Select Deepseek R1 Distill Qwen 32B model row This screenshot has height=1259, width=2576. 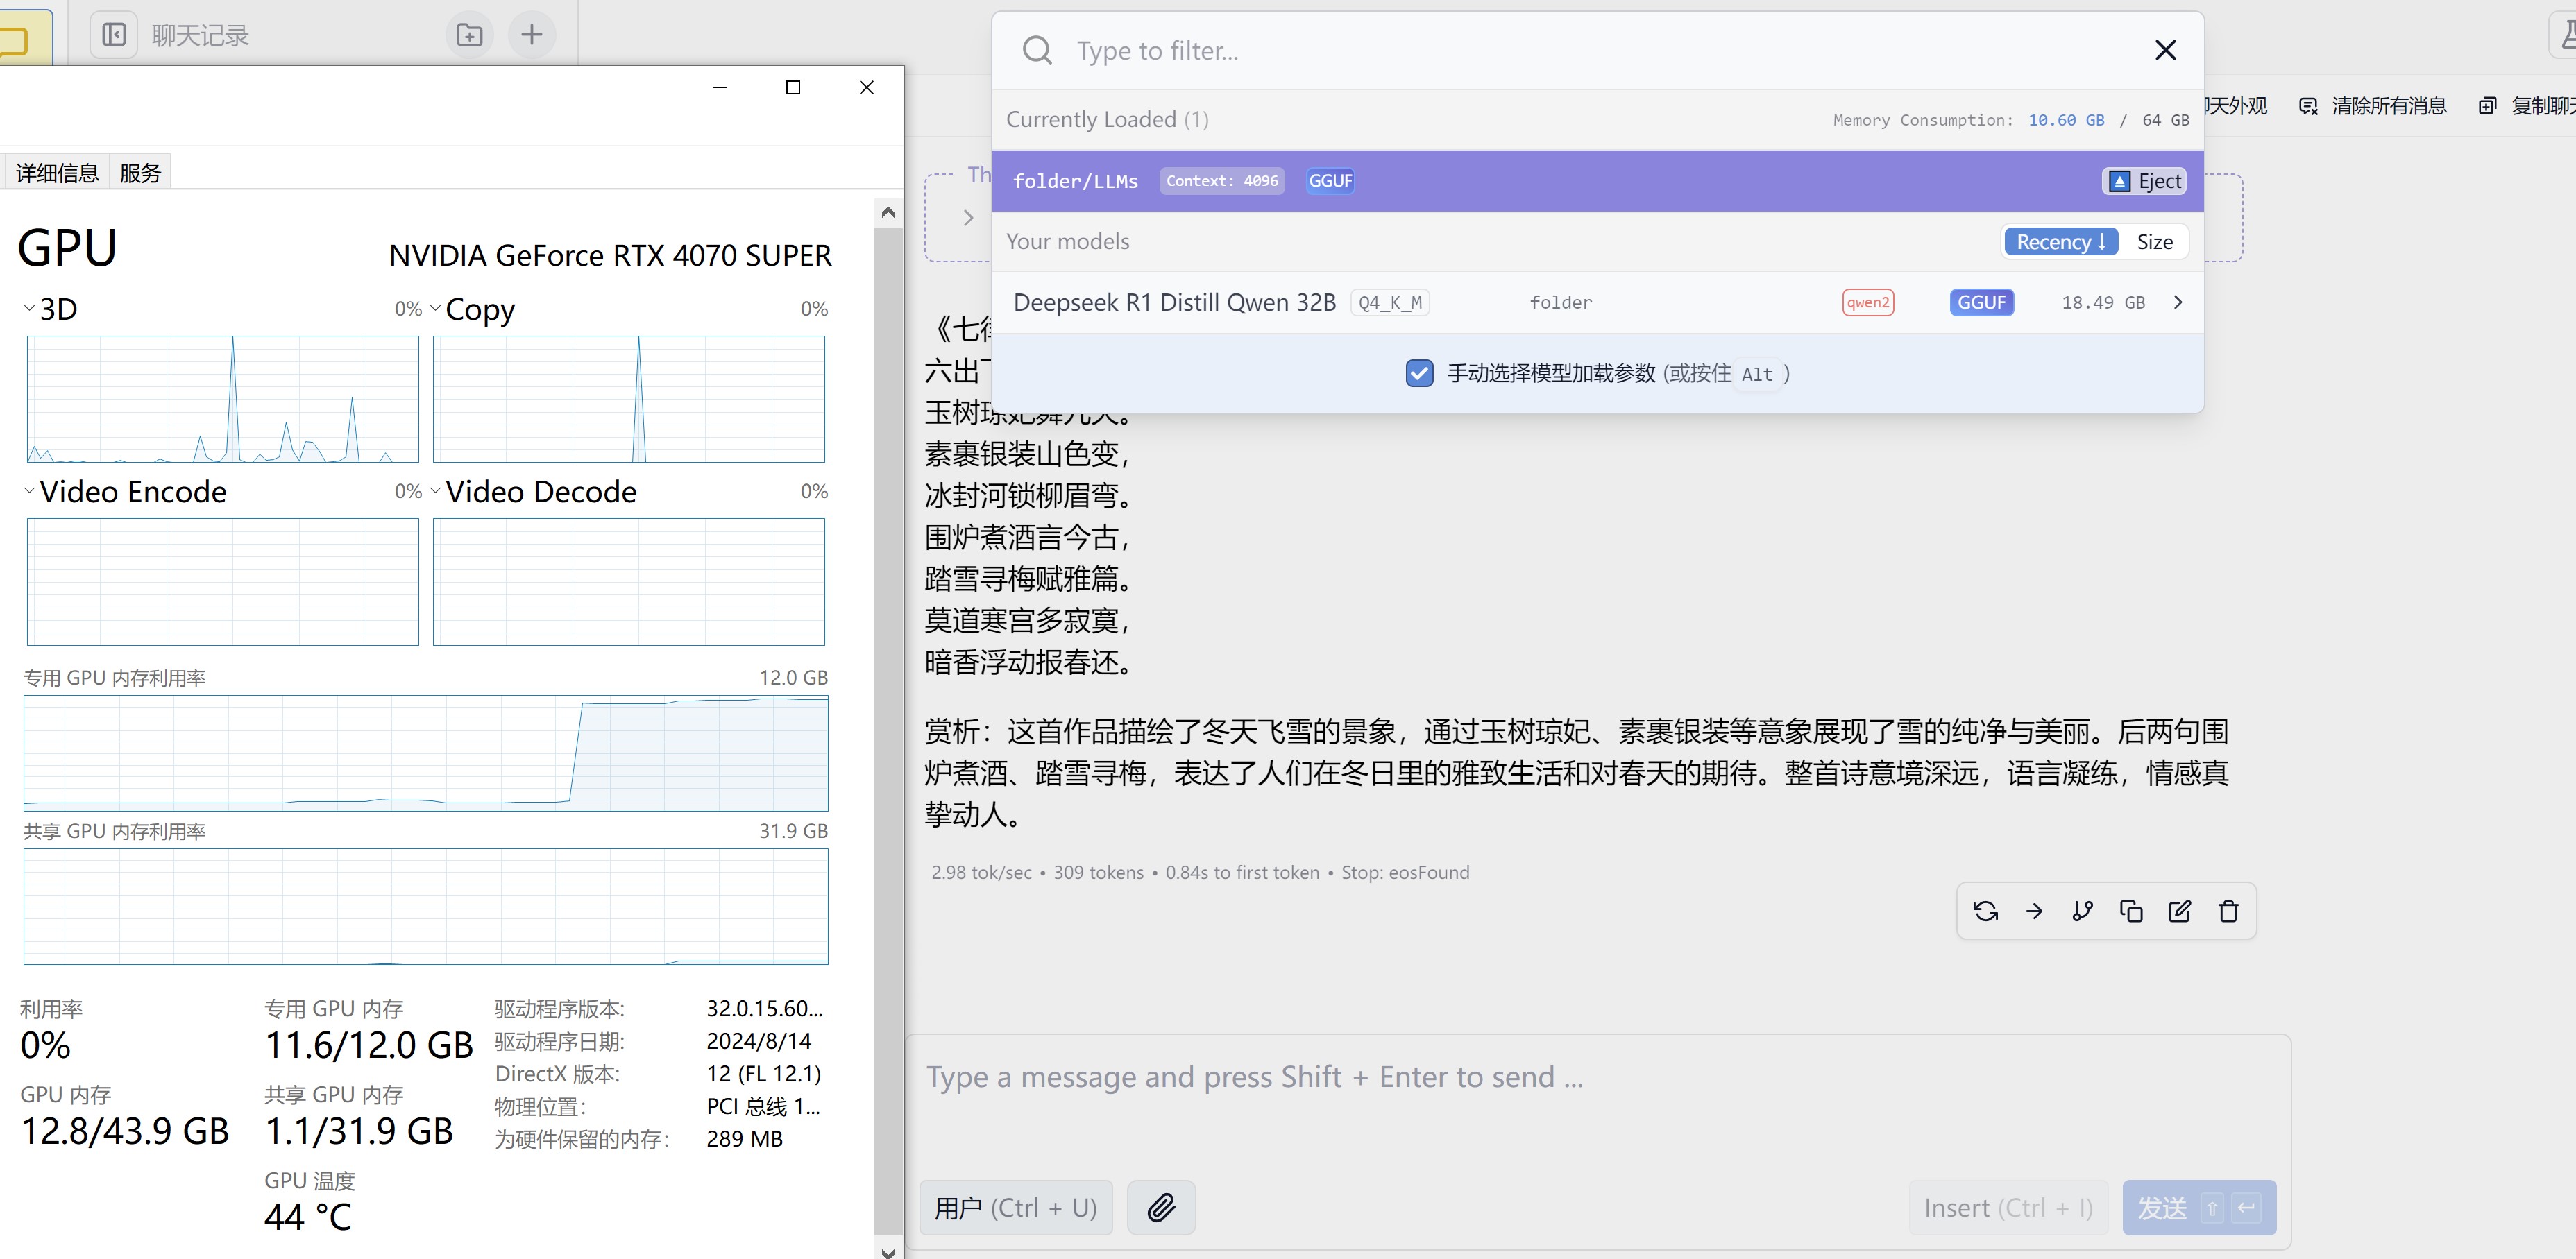point(1597,302)
